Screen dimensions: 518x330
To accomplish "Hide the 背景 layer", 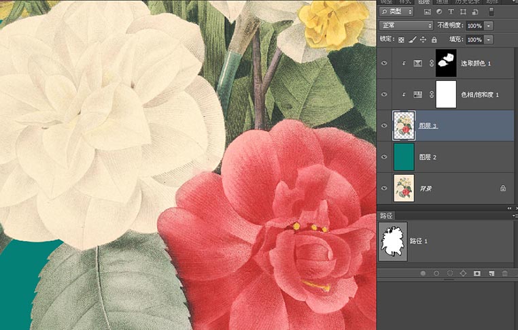I will [384, 188].
